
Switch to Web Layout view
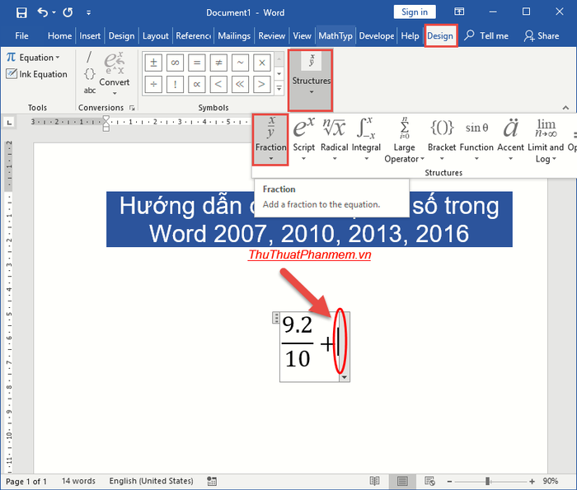click(429, 481)
